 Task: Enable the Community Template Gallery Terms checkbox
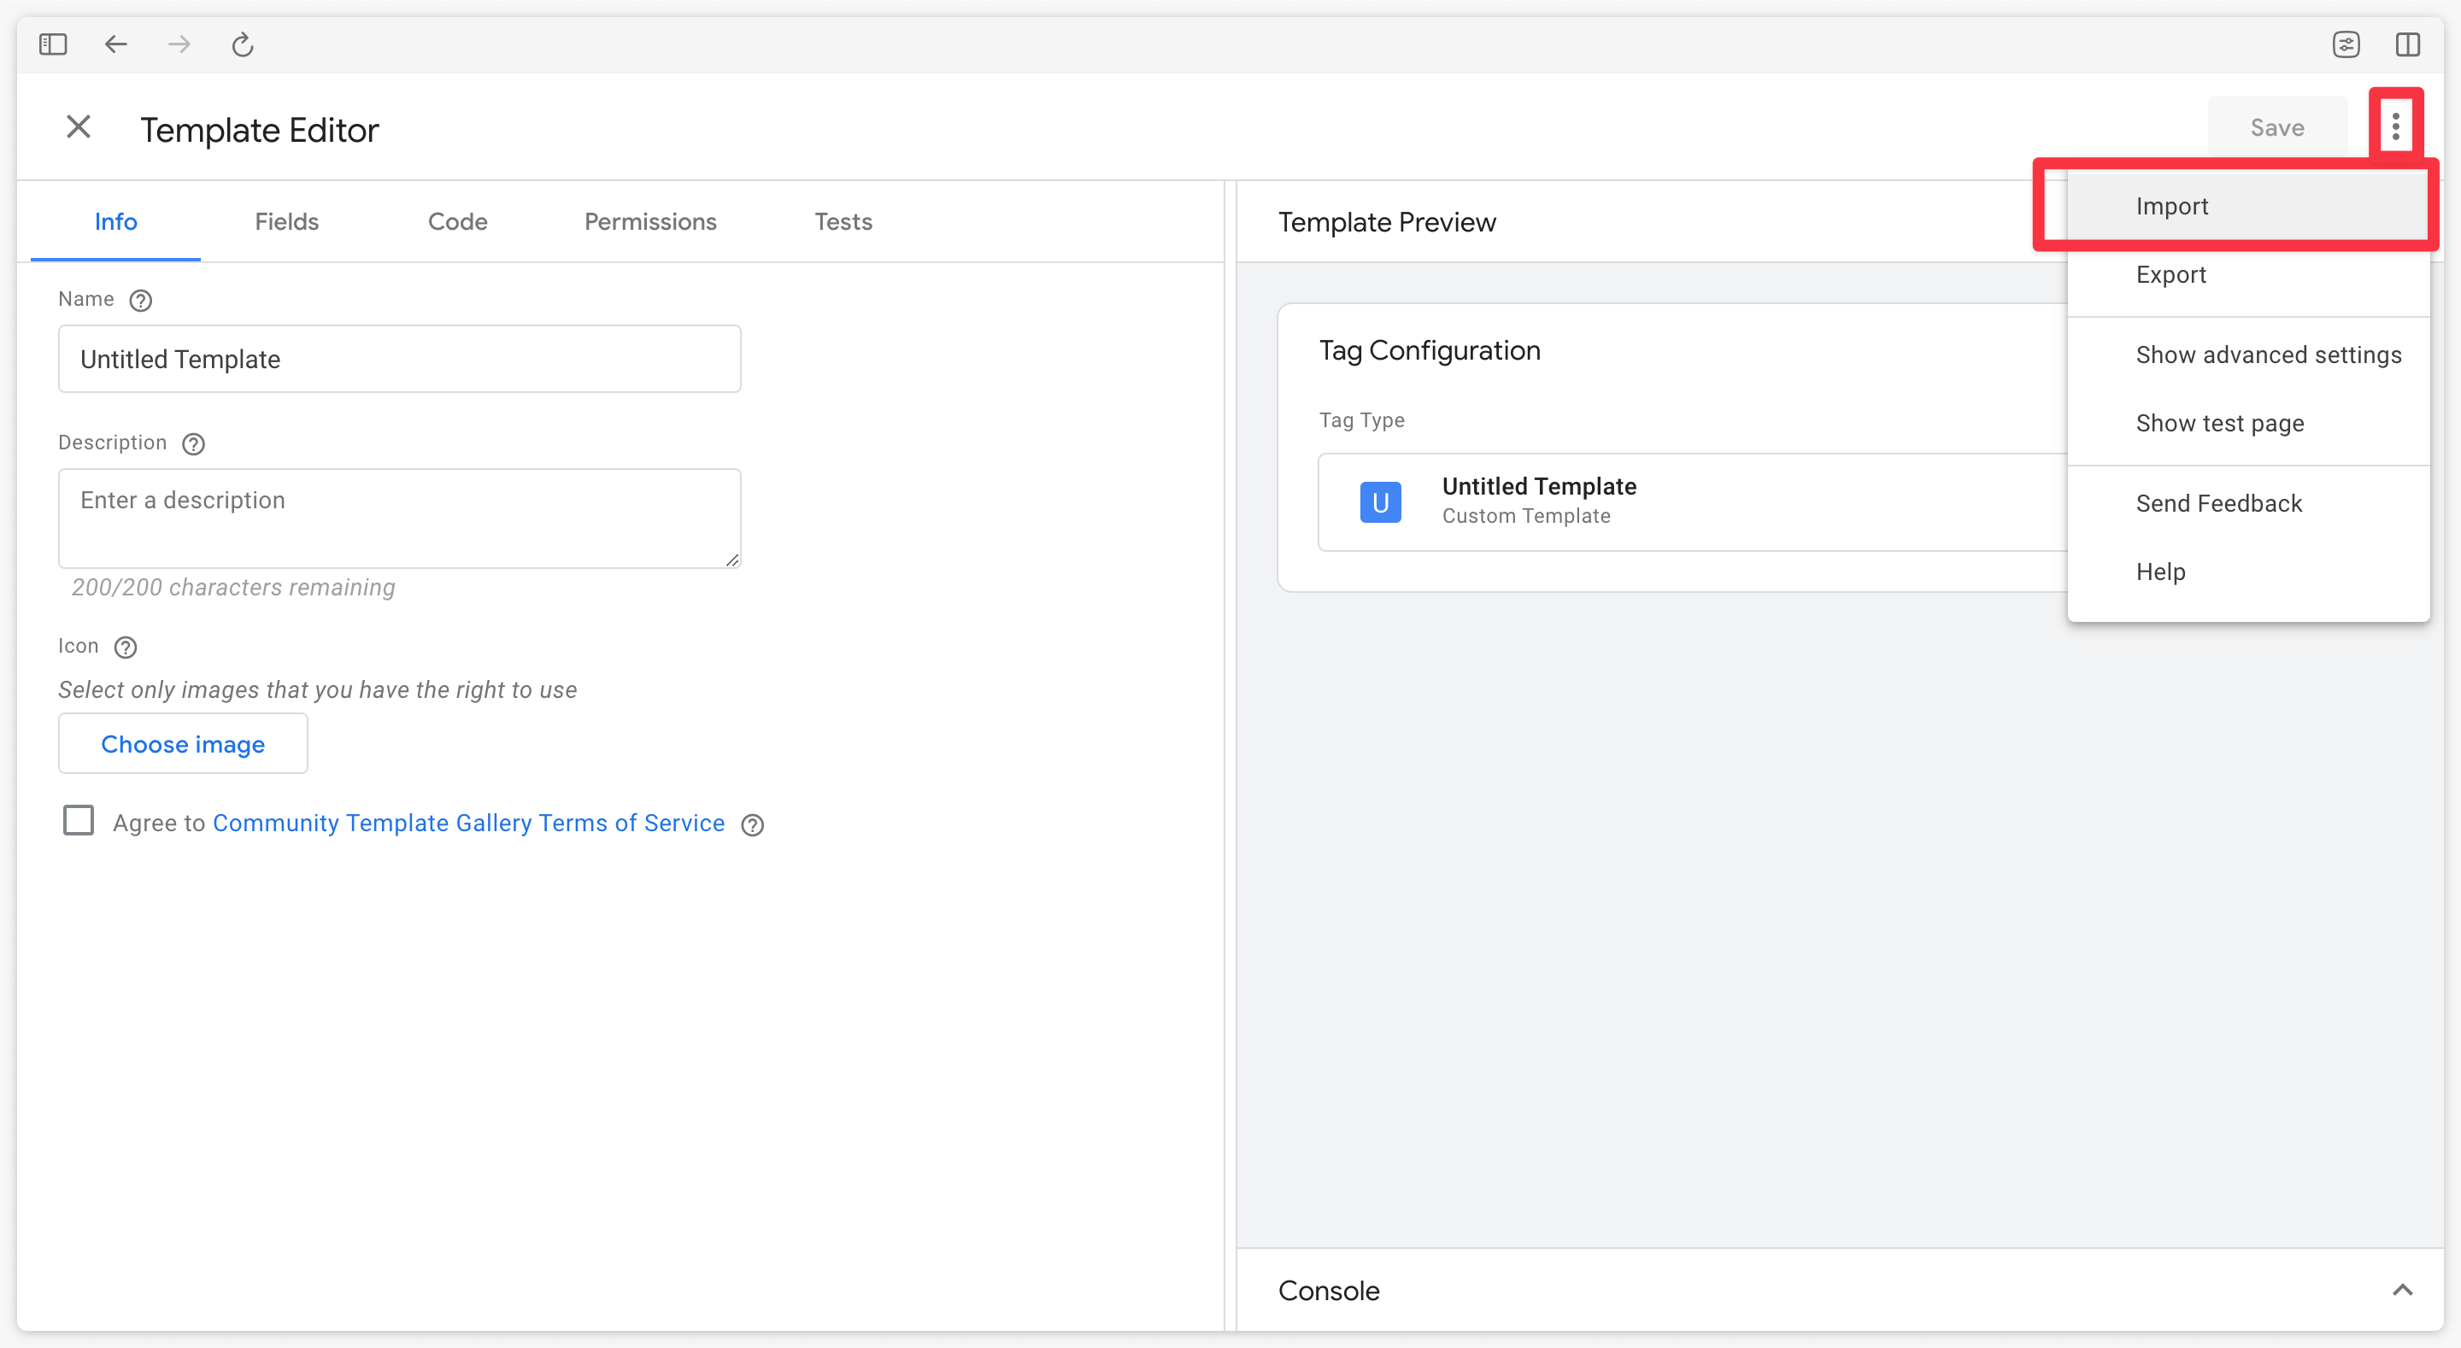[78, 822]
